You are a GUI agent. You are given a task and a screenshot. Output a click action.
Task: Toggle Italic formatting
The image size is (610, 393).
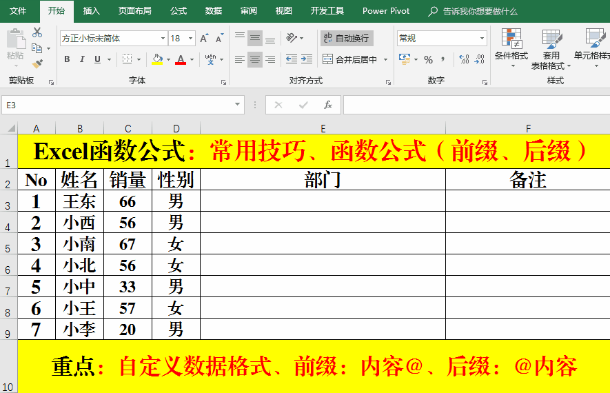point(82,60)
